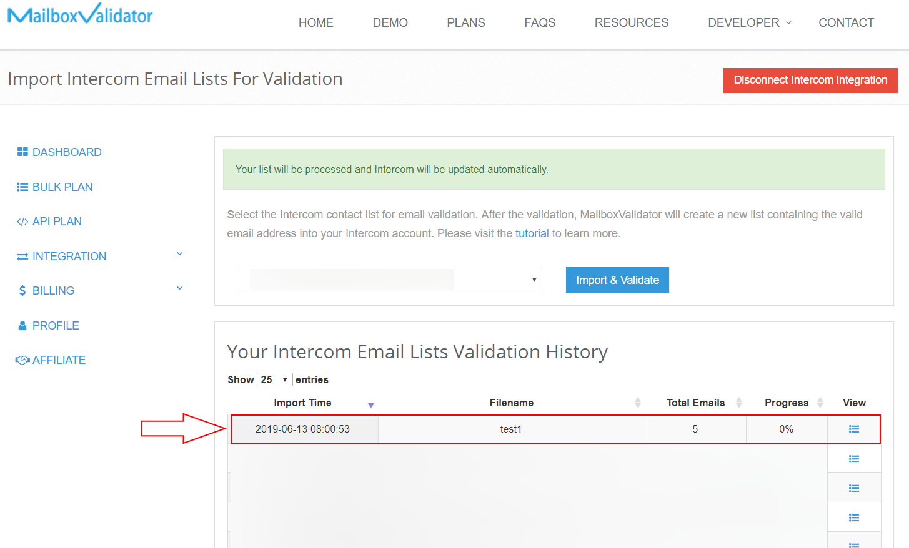Image resolution: width=909 pixels, height=548 pixels.
Task: View details of the test1 import entry
Action: coord(854,429)
